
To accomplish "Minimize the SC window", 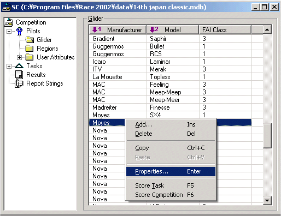I will pyautogui.click(x=256, y=7).
